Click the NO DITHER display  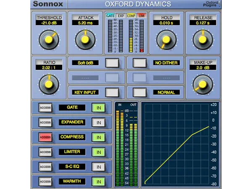coord(166,63)
